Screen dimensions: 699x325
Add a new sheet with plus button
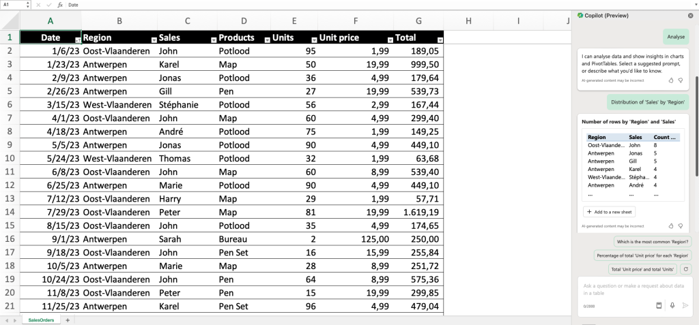point(68,320)
